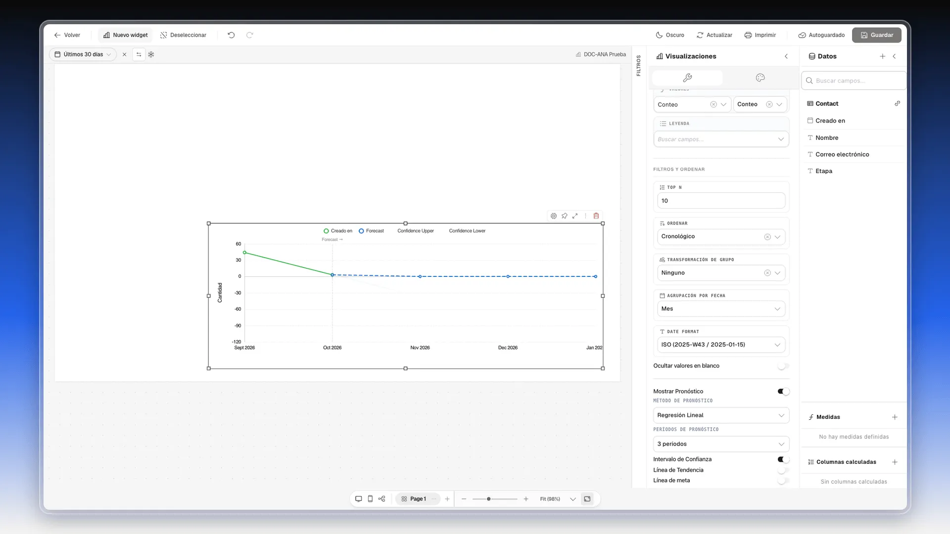
Task: Collapse the Visualizaciones panel
Action: click(x=786, y=56)
